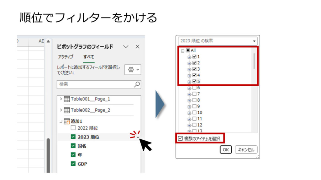Collapse the field pane using chevron icon
The width and height of the screenshot is (321, 180).
tap(126, 47)
